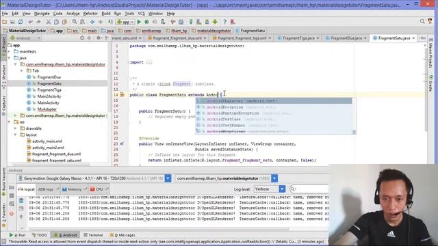This screenshot has height=246, width=438.
Task: Collapse the res folder
Action: pos(10,122)
